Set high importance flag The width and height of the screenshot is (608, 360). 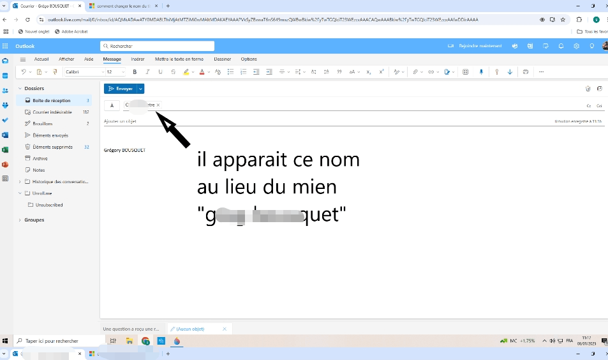pyautogui.click(x=497, y=71)
